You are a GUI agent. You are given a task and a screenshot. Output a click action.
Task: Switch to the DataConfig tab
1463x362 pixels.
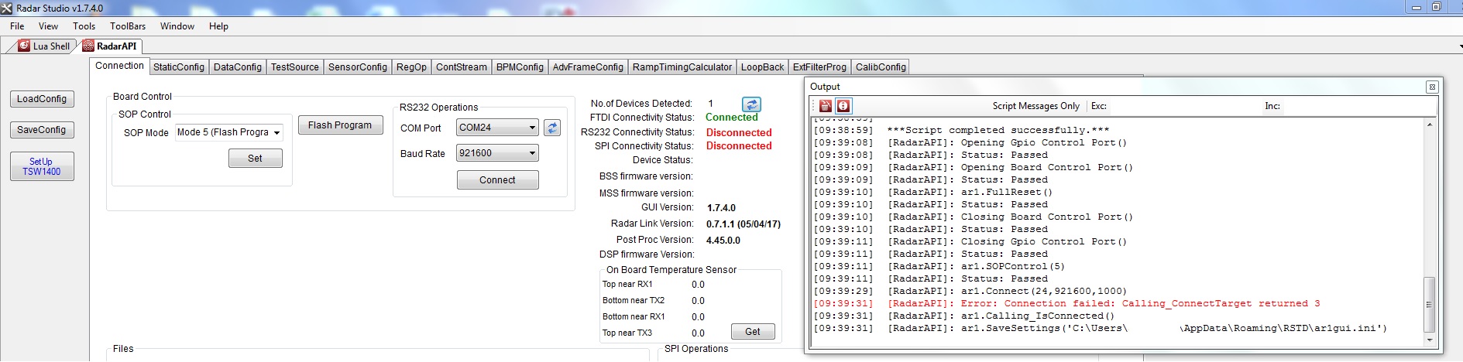[238, 67]
